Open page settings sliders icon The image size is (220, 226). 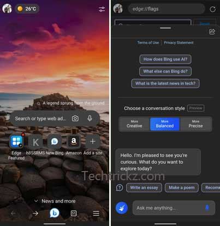pyautogui.click(x=102, y=9)
